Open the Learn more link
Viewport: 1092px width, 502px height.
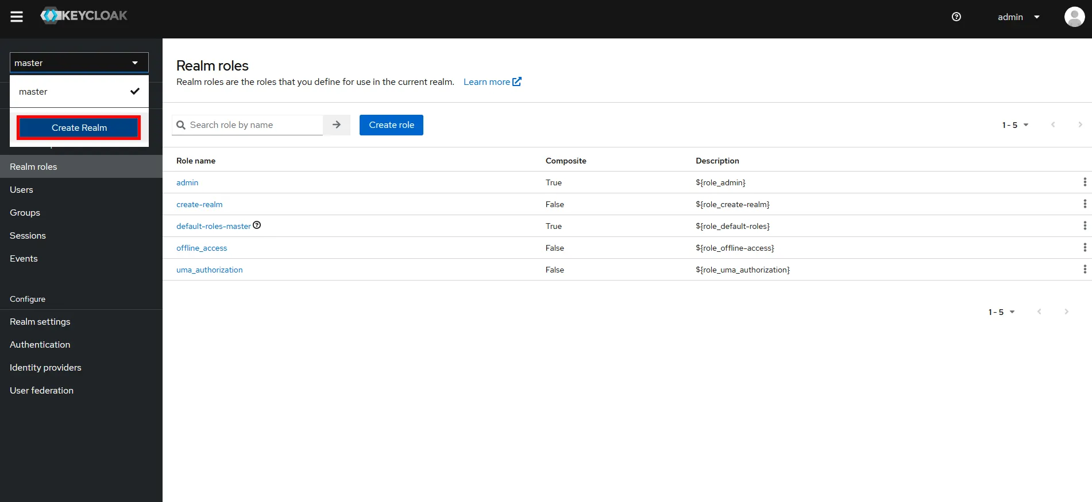pyautogui.click(x=492, y=82)
